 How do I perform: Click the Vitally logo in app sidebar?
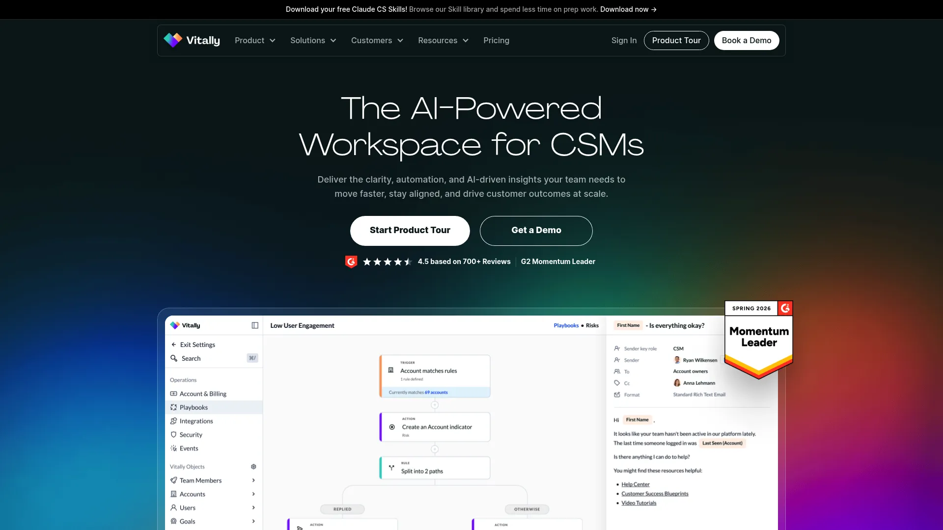click(185, 325)
